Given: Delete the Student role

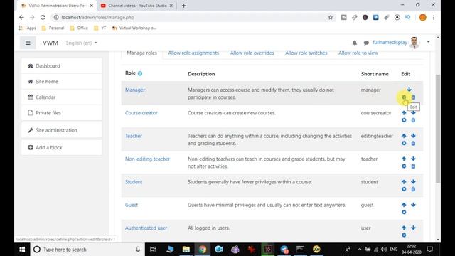Looking at the screenshot, I should [x=413, y=189].
